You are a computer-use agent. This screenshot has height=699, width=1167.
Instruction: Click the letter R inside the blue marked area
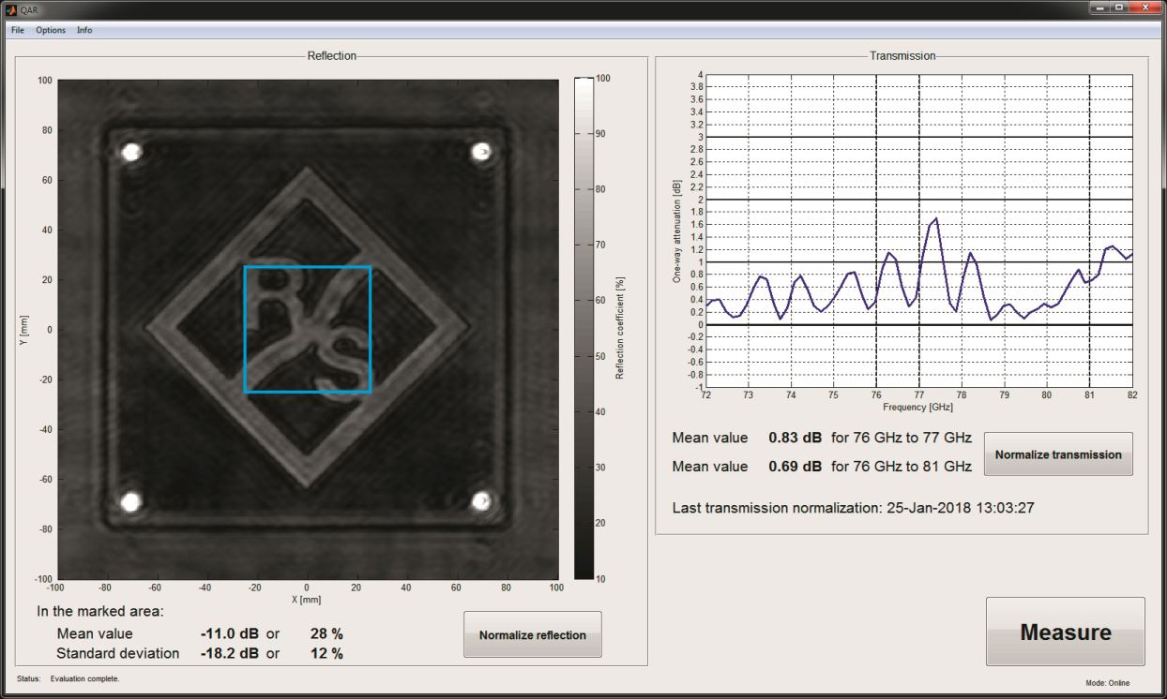(x=274, y=295)
